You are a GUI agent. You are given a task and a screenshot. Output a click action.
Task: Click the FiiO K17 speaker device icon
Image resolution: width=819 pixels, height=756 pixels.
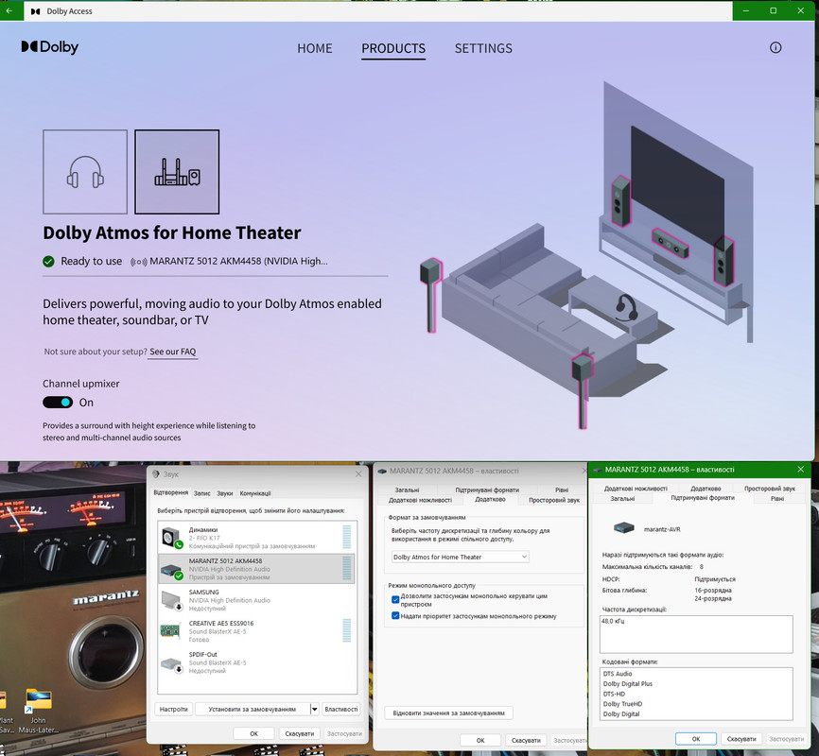pyautogui.click(x=171, y=538)
